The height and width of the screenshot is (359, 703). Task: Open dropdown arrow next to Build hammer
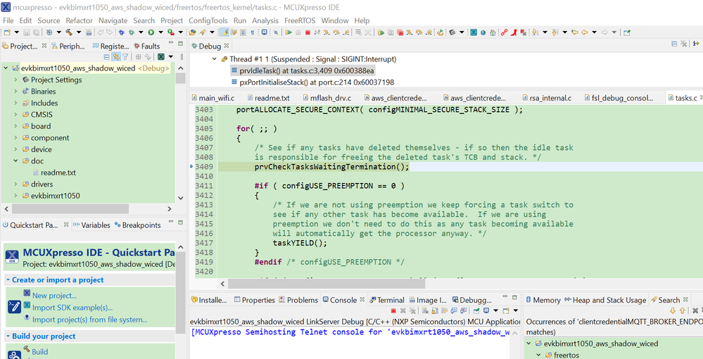point(78,32)
